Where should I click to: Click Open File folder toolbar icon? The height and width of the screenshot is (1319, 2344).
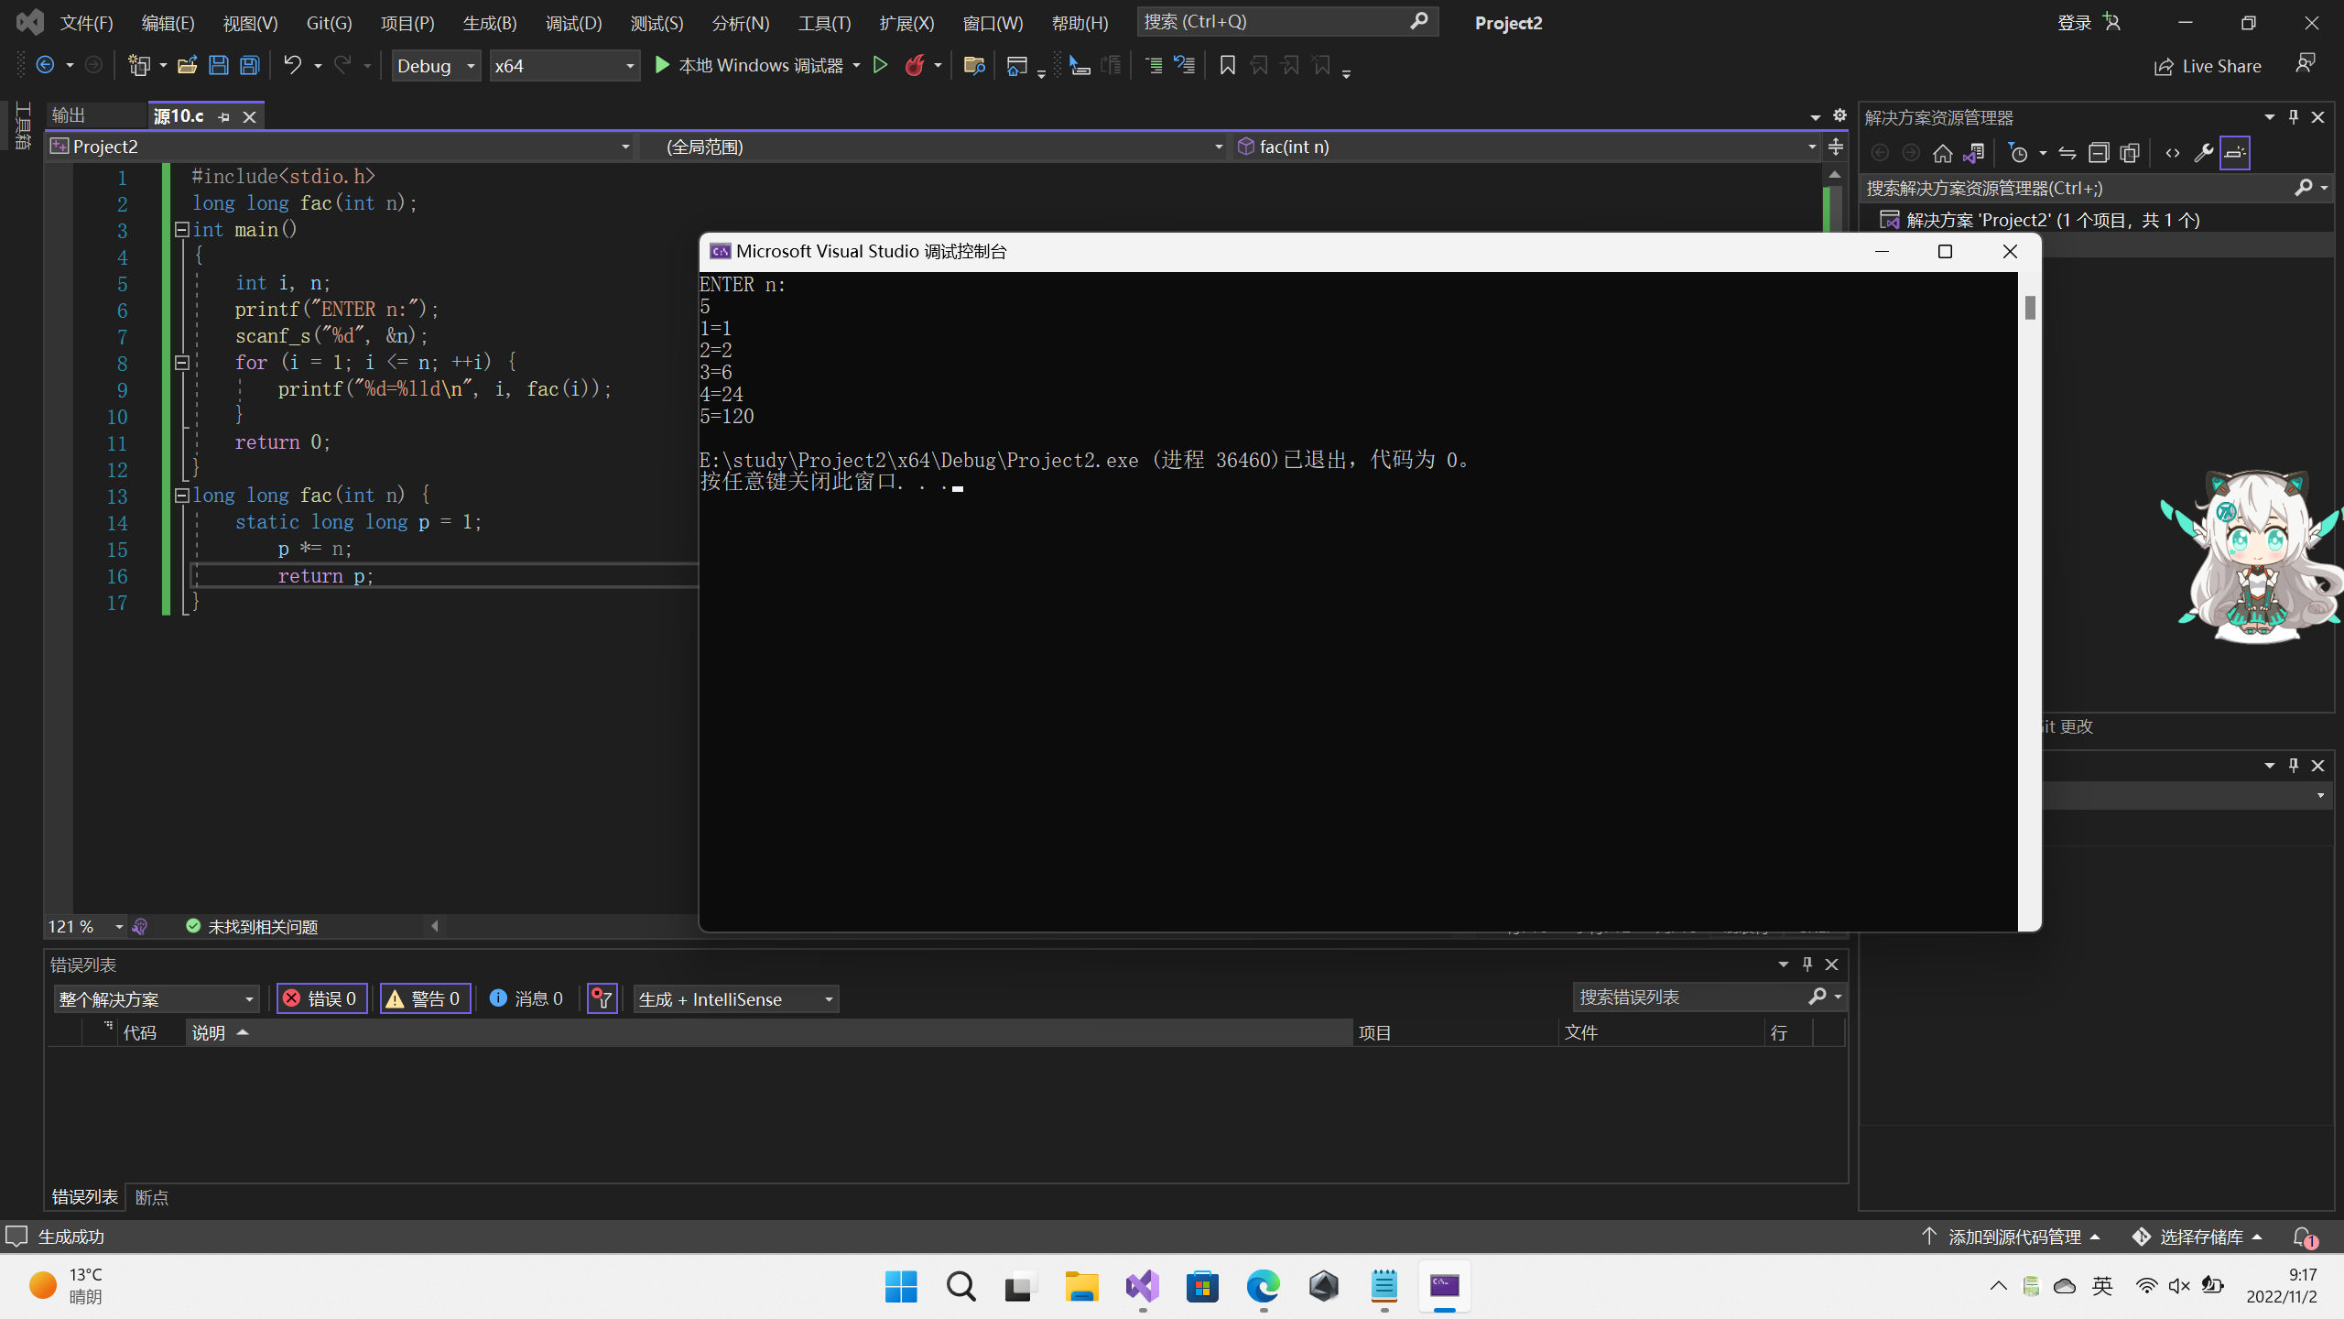tap(188, 65)
